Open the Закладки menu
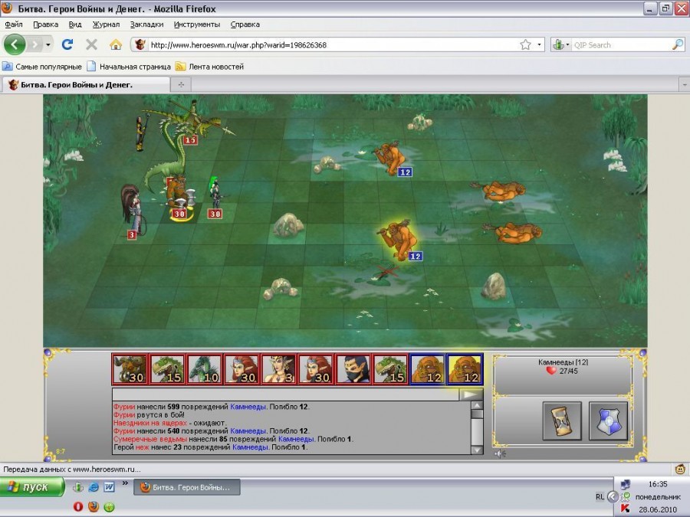This screenshot has height=517, width=690. 146,25
